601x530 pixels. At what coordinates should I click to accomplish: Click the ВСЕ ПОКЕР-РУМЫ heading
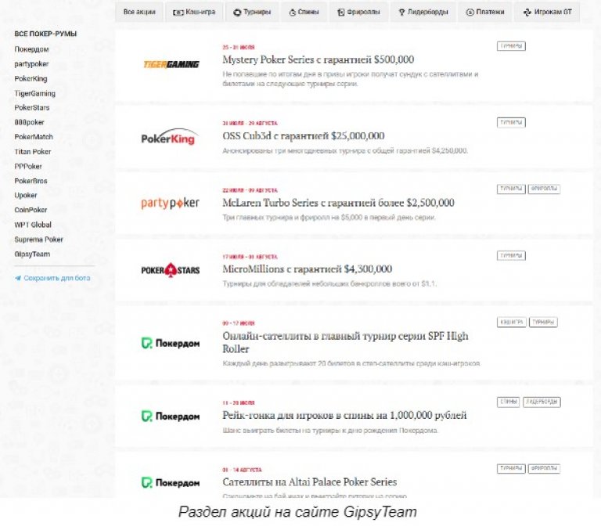pyautogui.click(x=45, y=34)
